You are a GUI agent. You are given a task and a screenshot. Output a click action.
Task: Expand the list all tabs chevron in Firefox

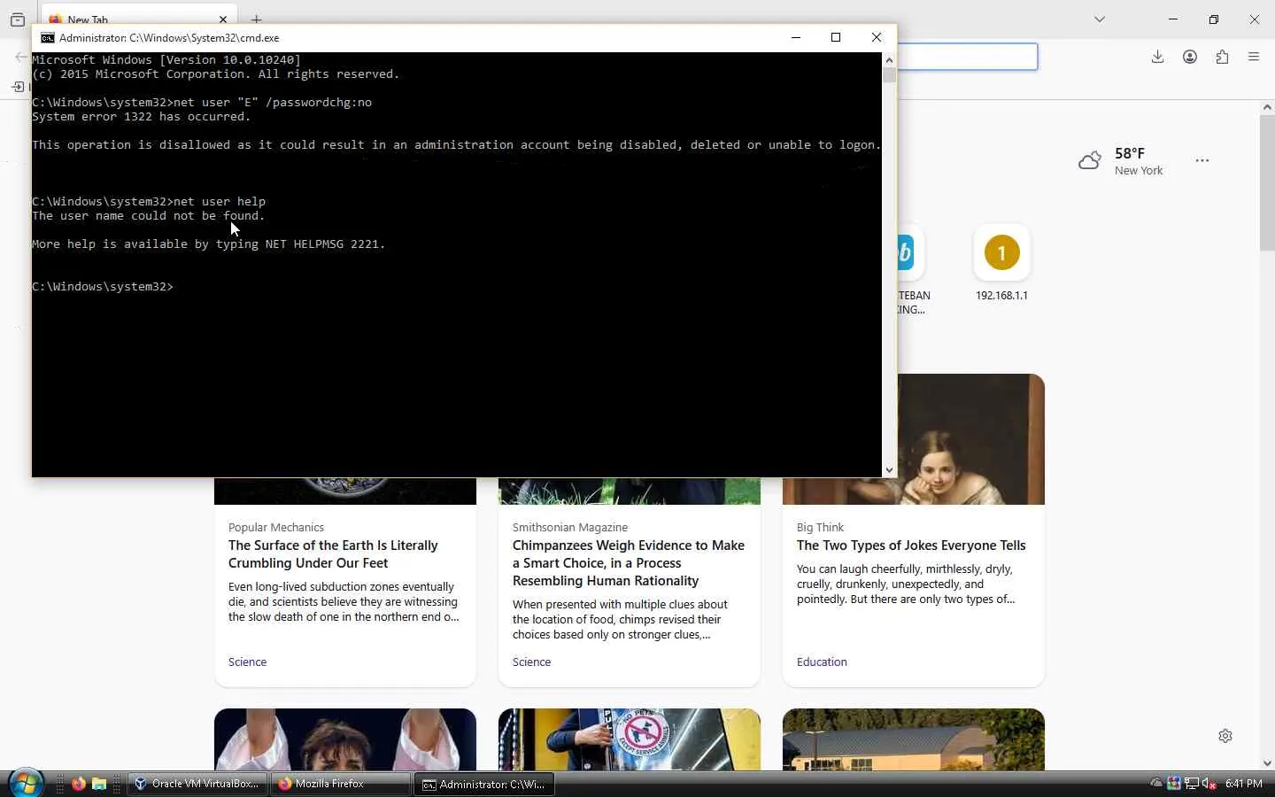1100,19
